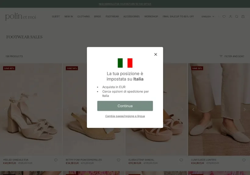
Task: Open BETHY POM-POM ESPADRILLES product title
Action: pyautogui.click(x=84, y=160)
